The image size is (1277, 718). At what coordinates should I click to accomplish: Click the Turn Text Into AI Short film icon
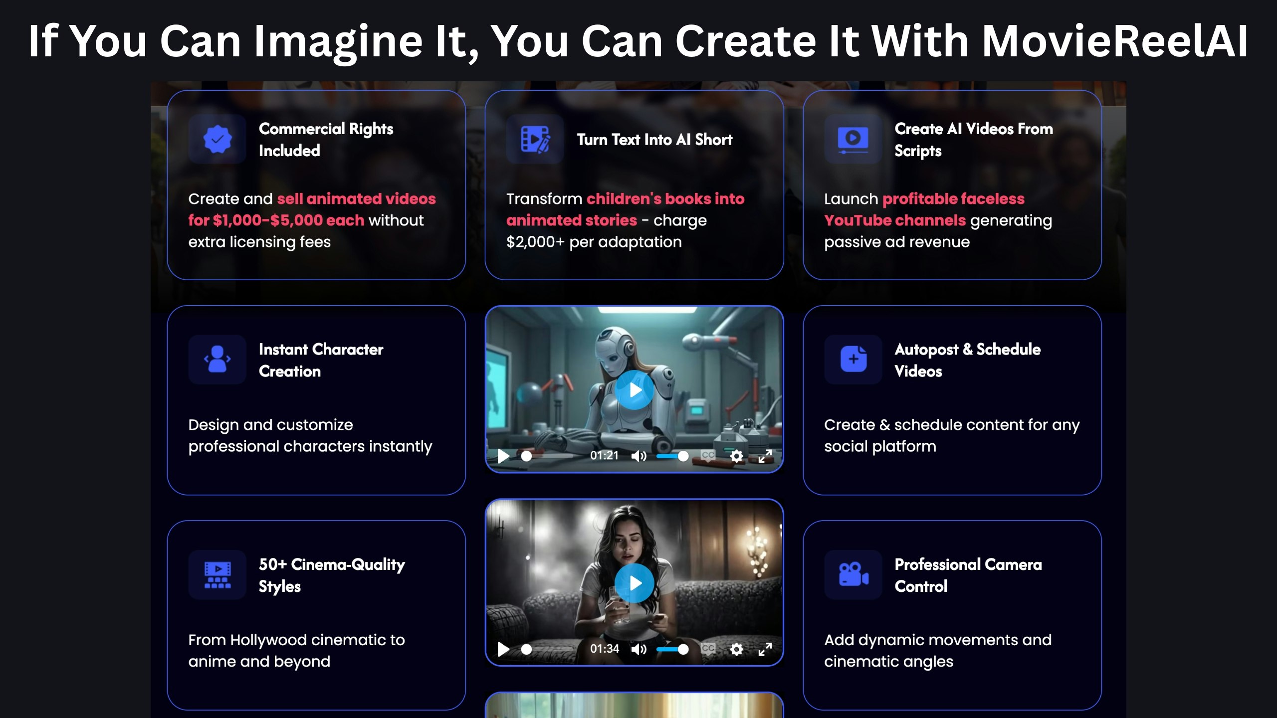(535, 139)
